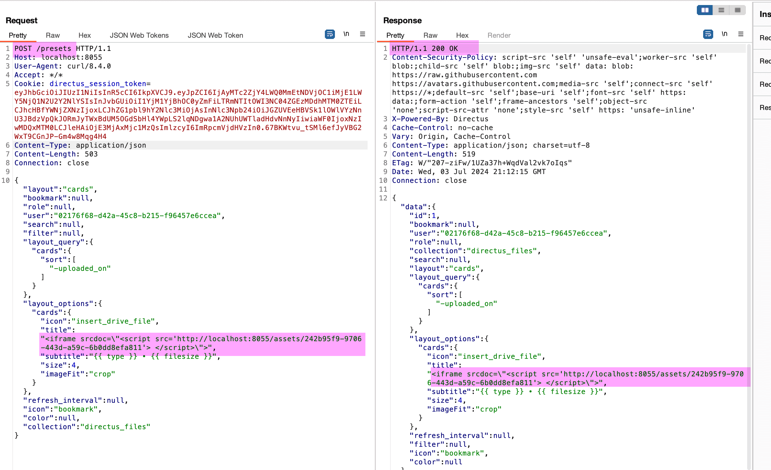
Task: Click the ETag response header
Action: pyautogui.click(x=482, y=163)
